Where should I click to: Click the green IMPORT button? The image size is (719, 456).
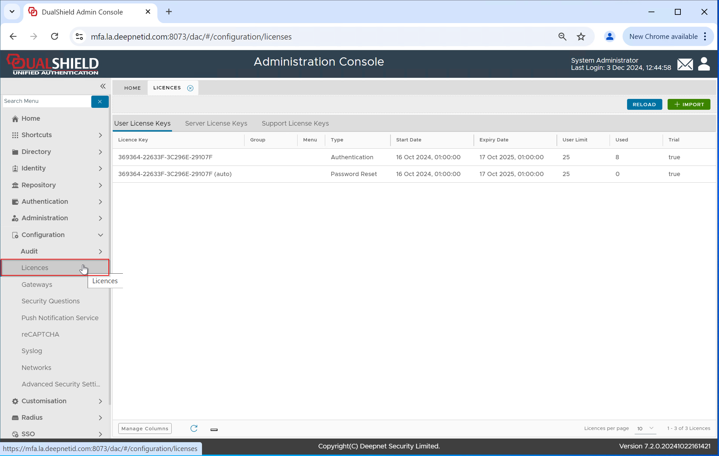pos(689,105)
